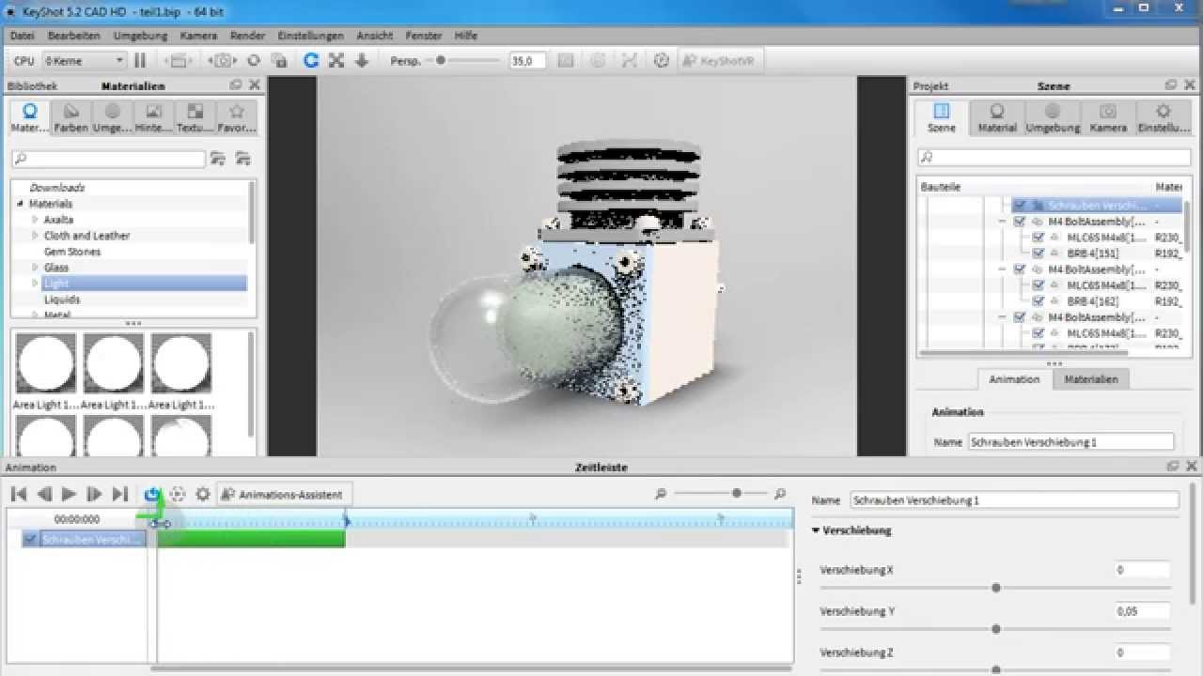
Task: Click the circular tumble camera icon
Action: coord(253,61)
